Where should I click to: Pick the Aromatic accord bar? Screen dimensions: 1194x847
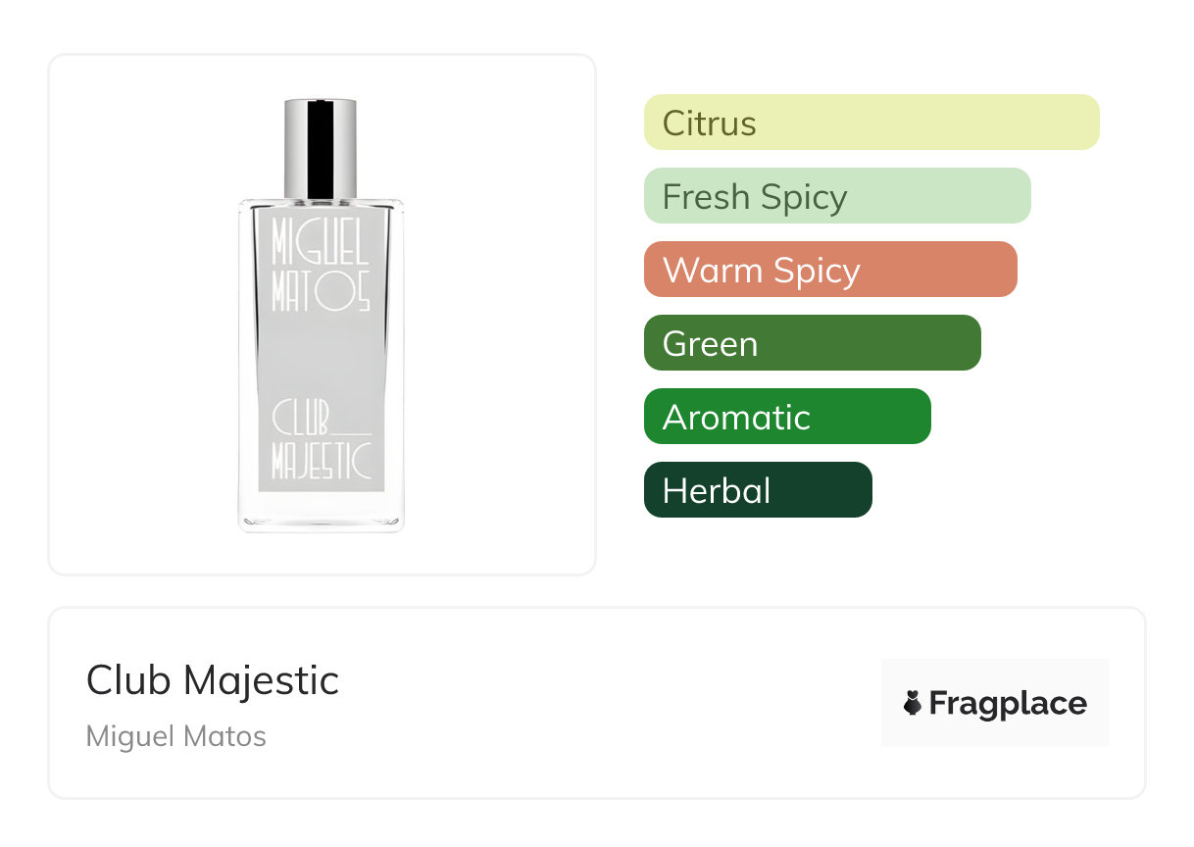[786, 417]
